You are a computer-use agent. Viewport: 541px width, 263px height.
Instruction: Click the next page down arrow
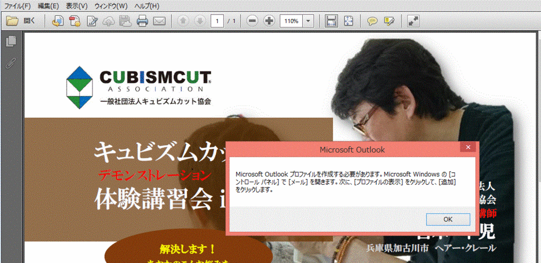pos(200,21)
